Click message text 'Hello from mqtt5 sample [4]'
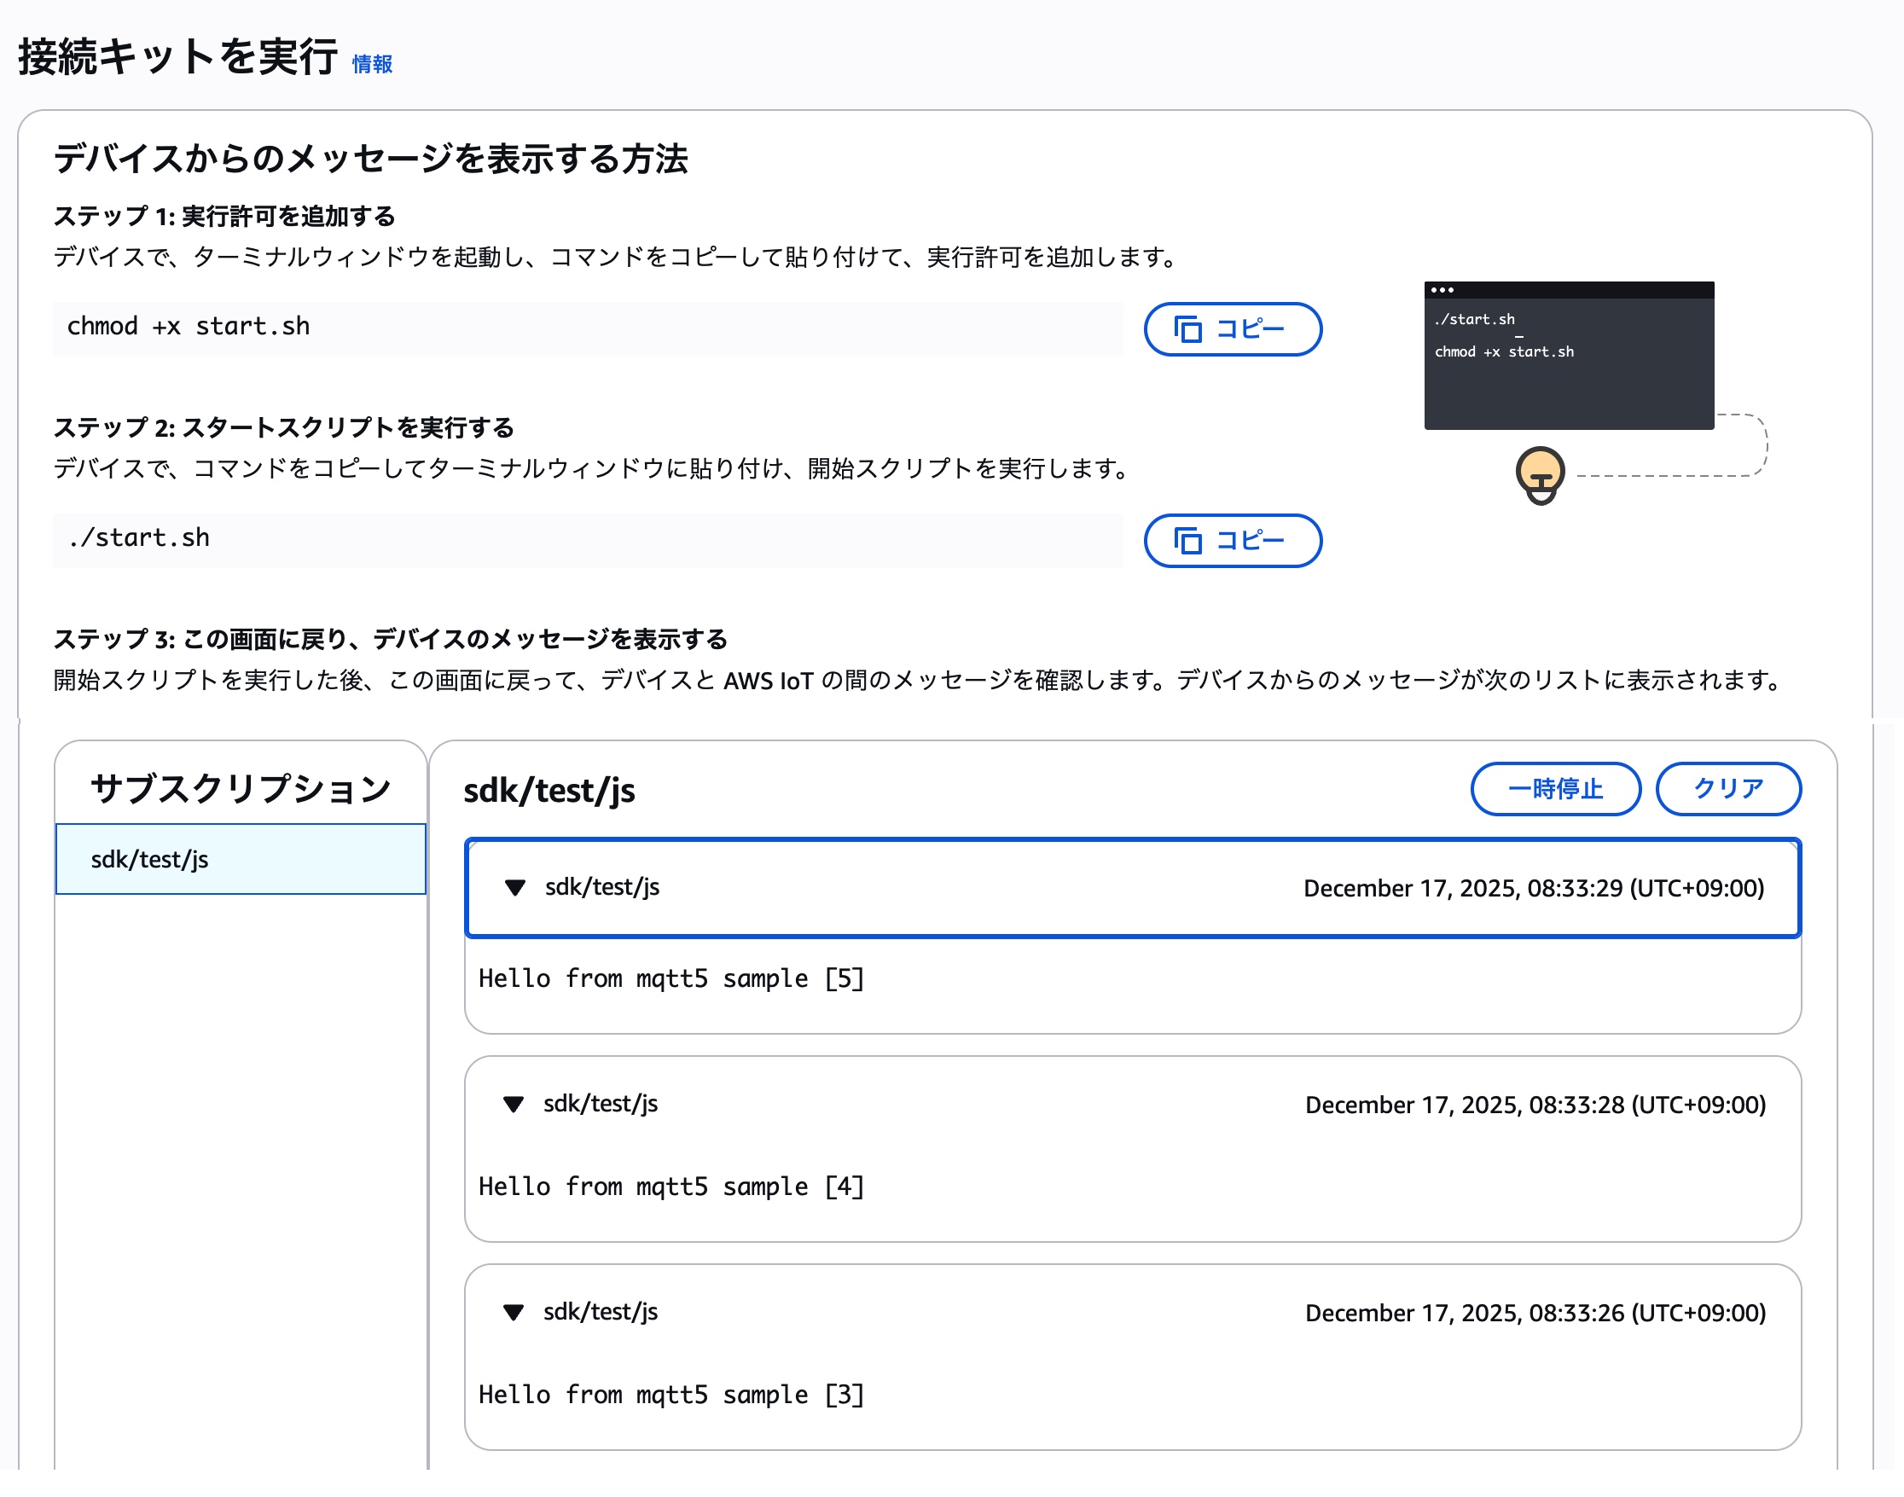Screen dimensions: 1904x1497 (670, 1187)
